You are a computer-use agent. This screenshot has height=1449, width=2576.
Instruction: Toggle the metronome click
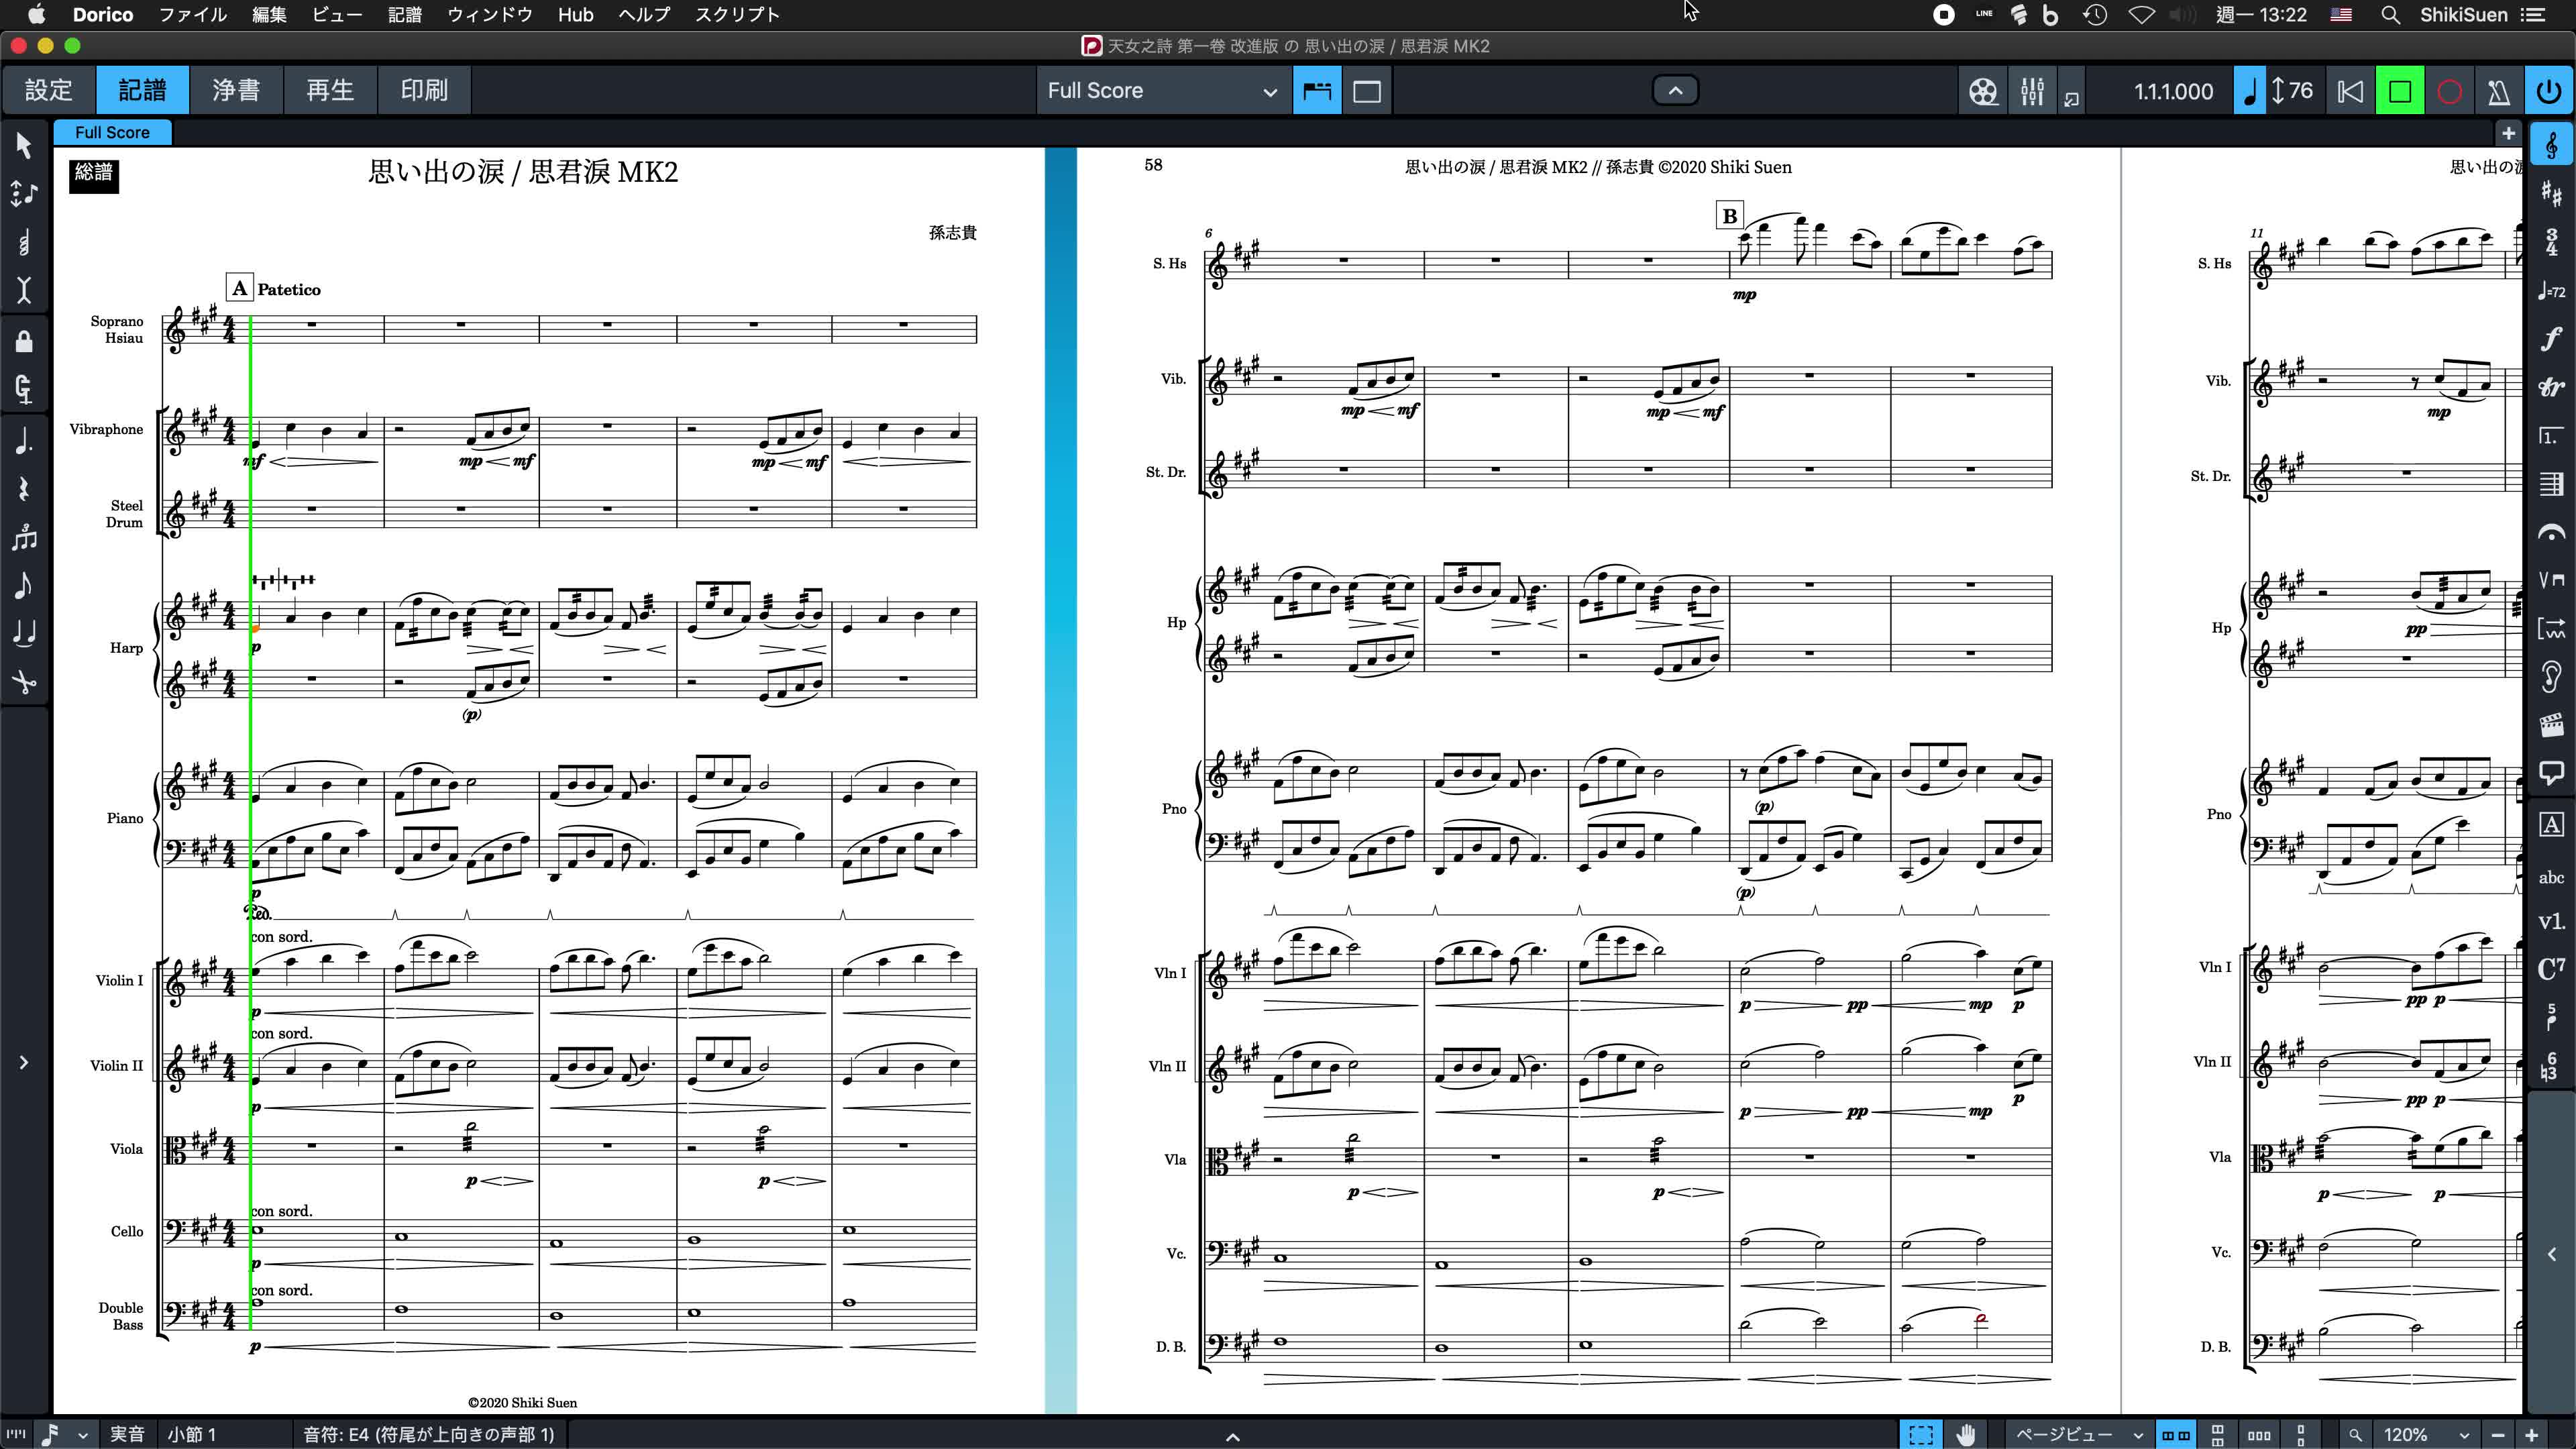pyautogui.click(x=2499, y=91)
